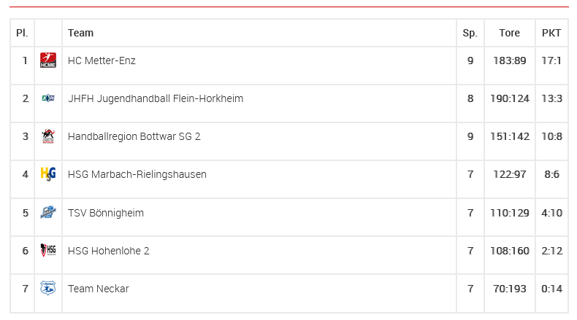
Task: Click the TSV Bönnigheim team logo
Action: click(48, 213)
